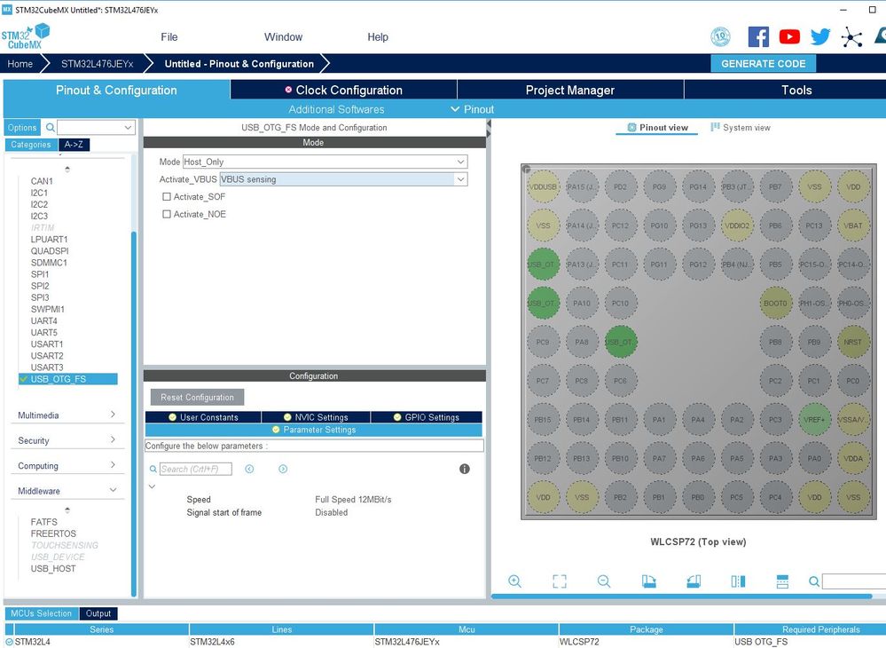Switch to the Tools tab
Image resolution: width=886 pixels, height=648 pixels.
[x=786, y=90]
